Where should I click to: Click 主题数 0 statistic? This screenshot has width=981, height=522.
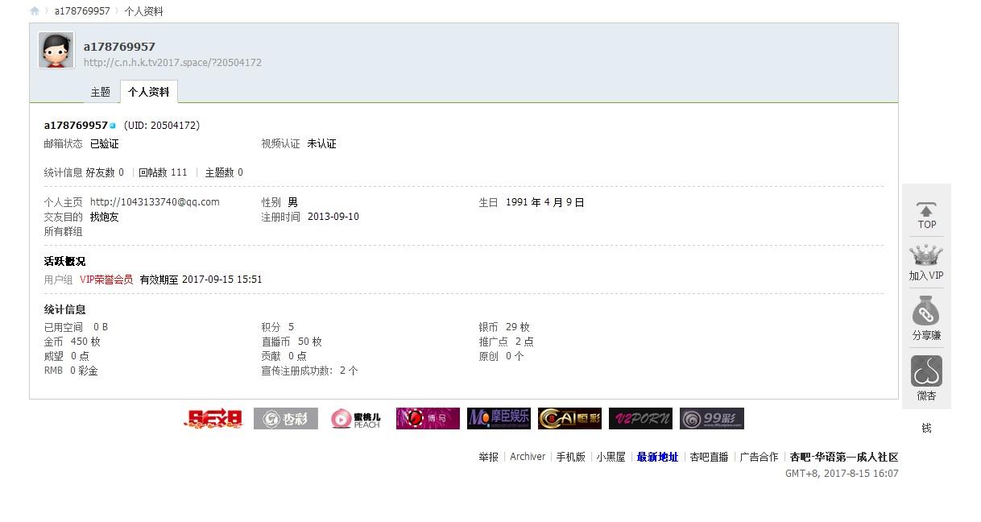(x=224, y=172)
